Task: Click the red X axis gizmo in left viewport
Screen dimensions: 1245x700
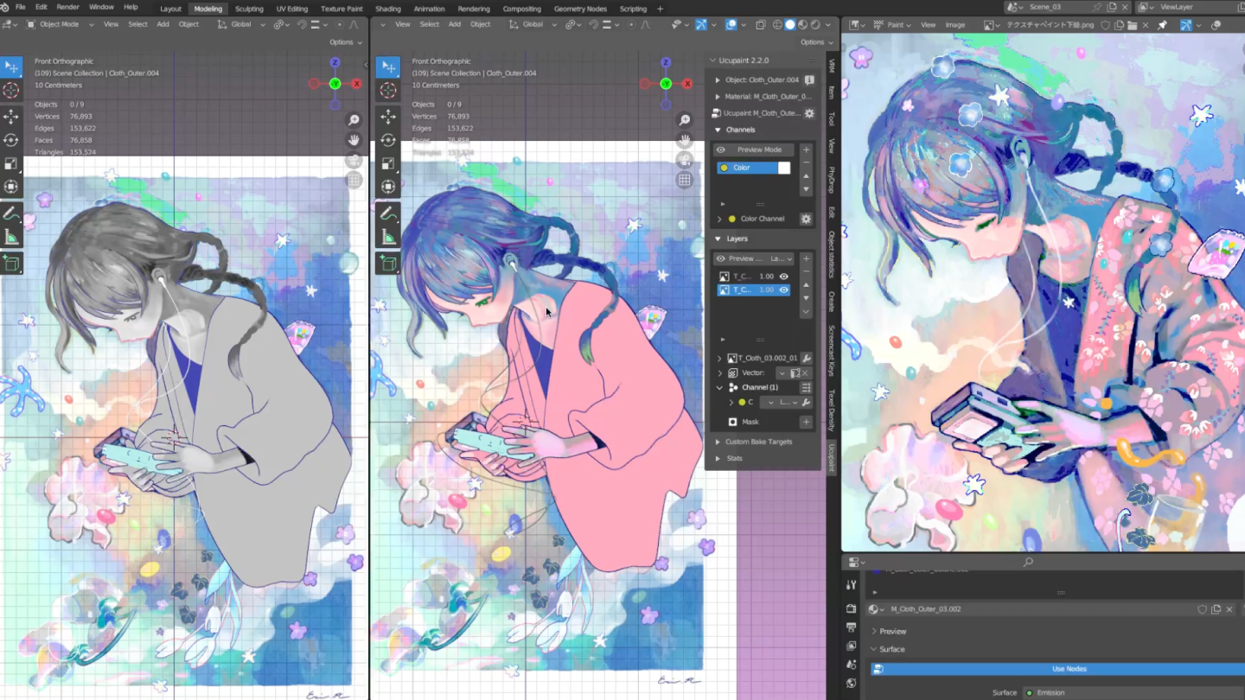Action: 356,84
